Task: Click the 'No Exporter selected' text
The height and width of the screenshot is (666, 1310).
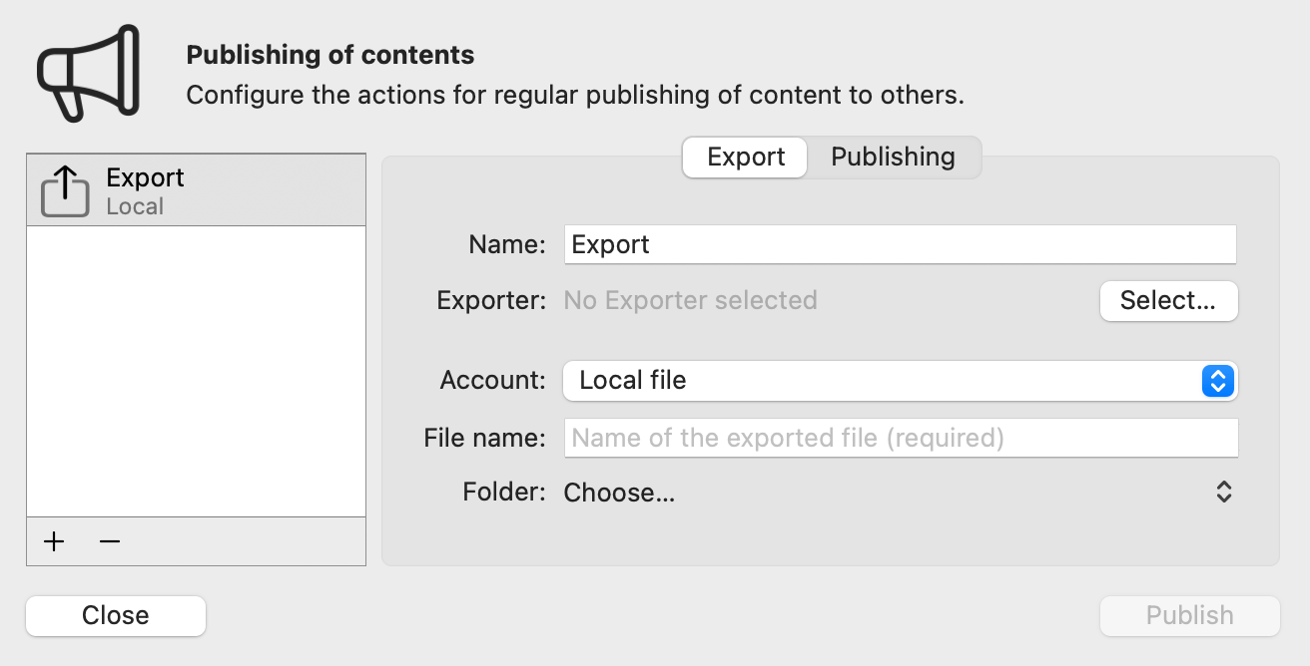Action: [690, 300]
